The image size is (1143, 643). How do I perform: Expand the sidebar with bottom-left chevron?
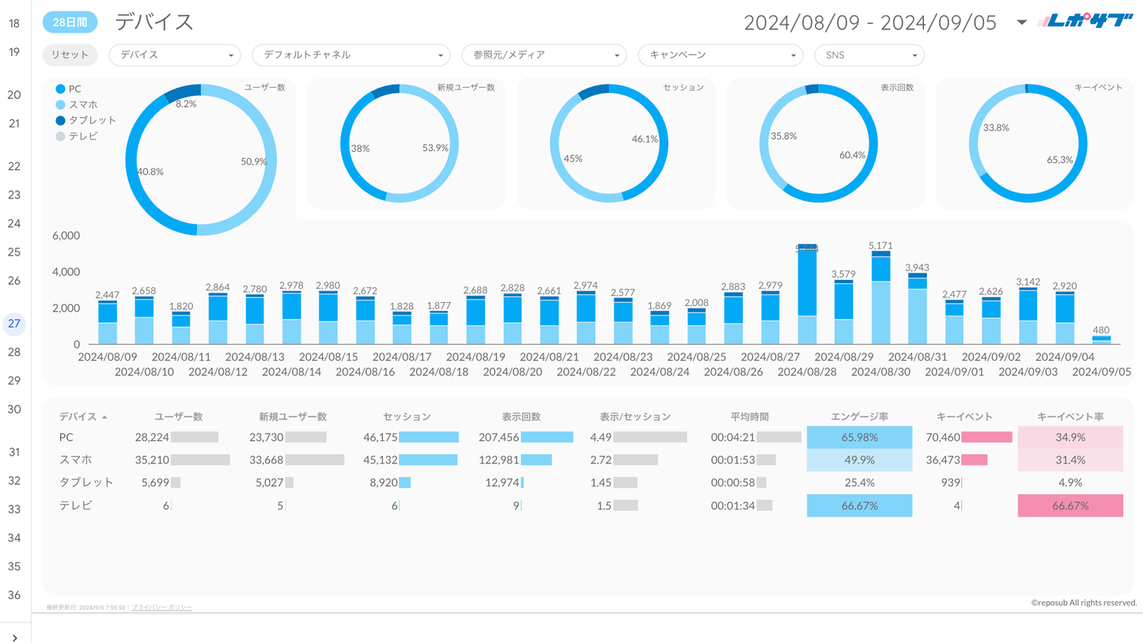point(14,636)
